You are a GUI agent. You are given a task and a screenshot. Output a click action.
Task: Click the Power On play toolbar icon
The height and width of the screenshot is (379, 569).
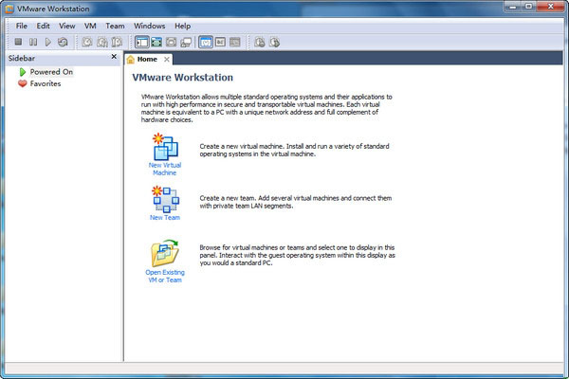(47, 42)
